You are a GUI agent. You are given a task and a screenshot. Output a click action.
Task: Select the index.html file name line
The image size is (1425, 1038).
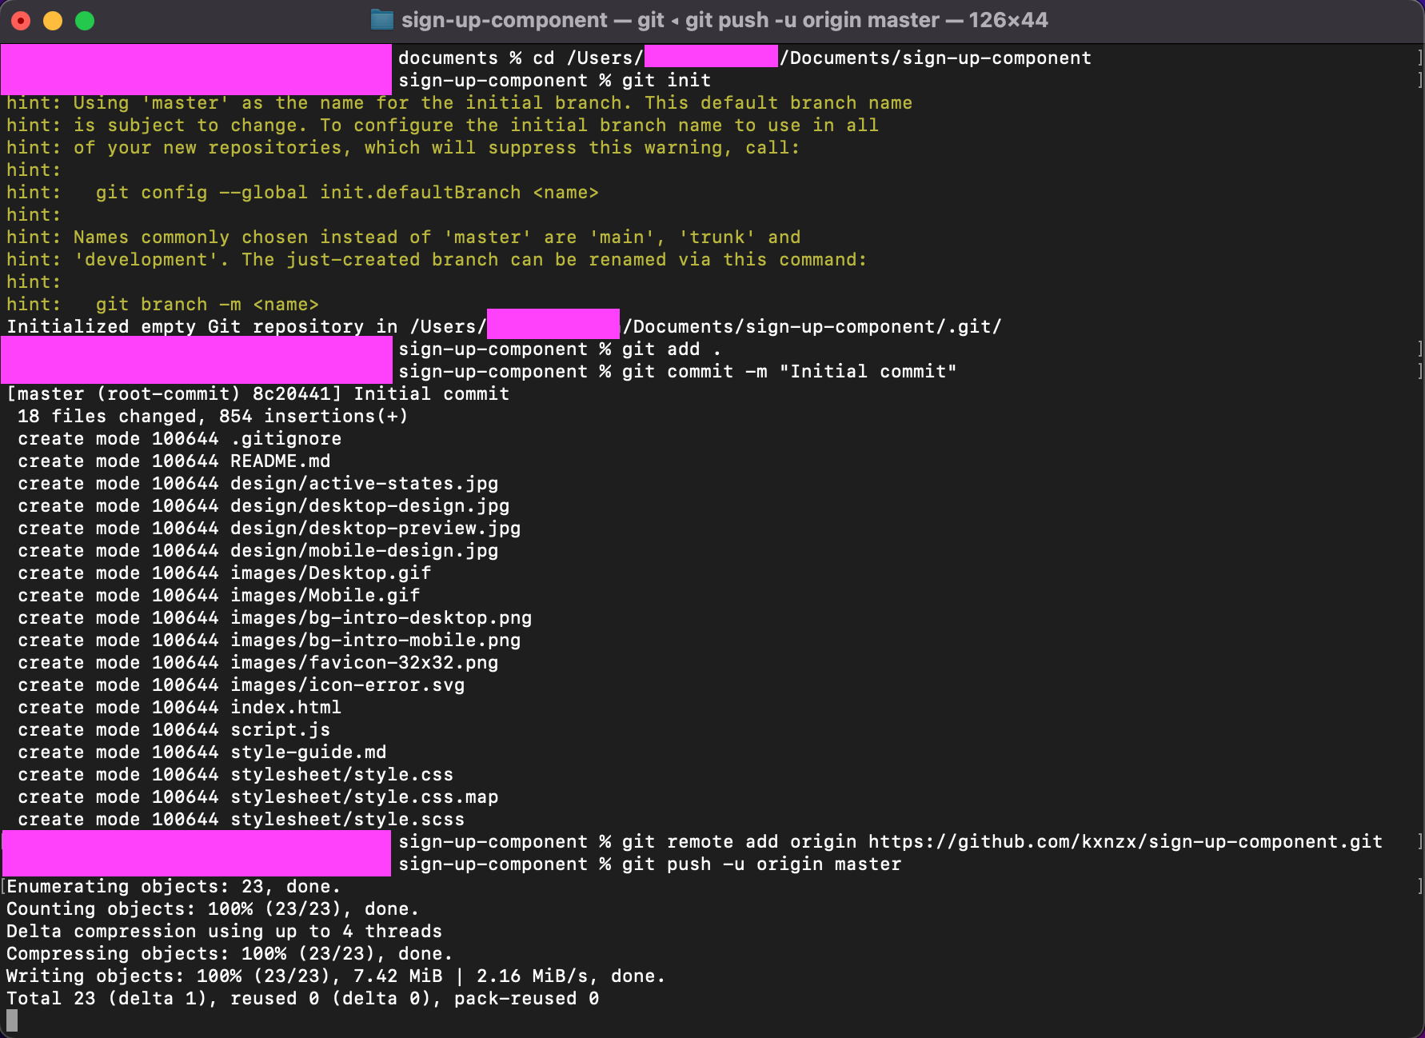point(285,707)
